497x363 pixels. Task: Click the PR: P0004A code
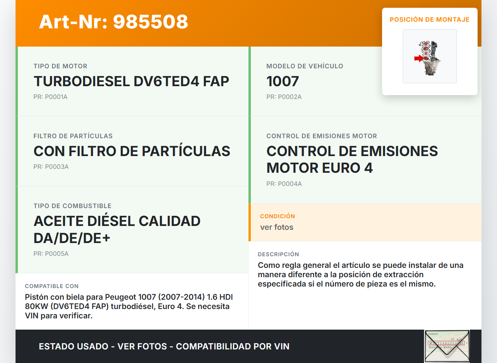pos(284,184)
